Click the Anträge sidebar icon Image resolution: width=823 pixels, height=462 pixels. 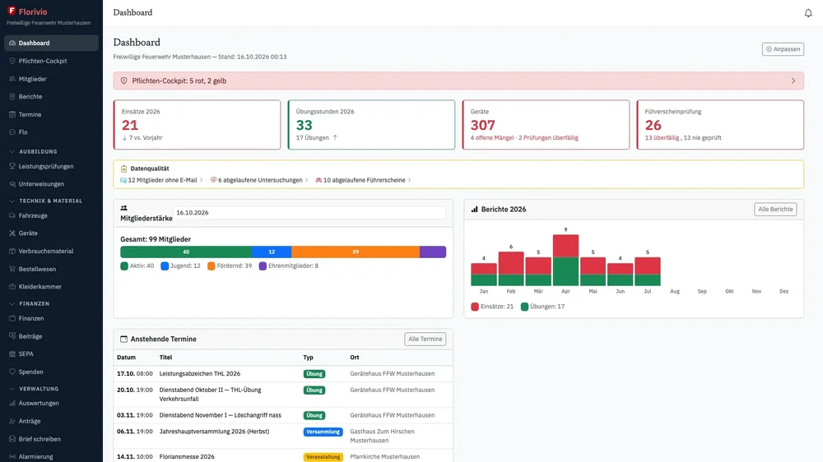click(12, 421)
